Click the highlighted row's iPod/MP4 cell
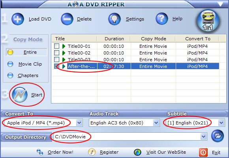The height and width of the screenshot is (158, 229). point(197,66)
